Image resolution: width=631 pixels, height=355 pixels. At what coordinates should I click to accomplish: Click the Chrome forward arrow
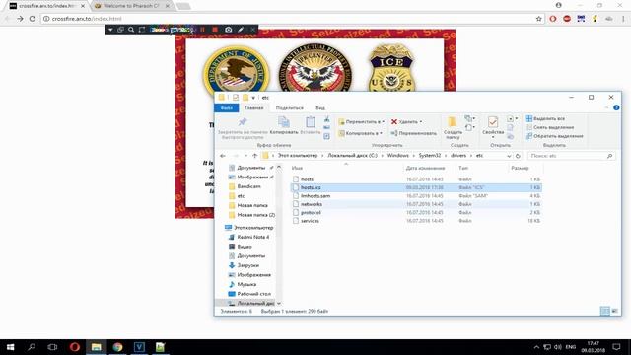pos(20,19)
